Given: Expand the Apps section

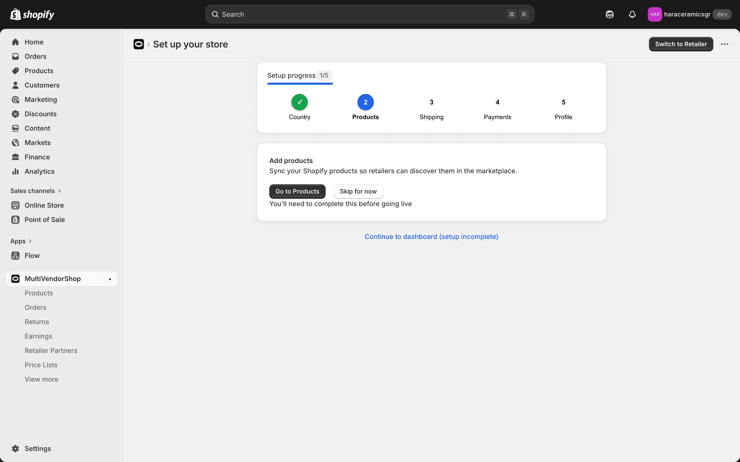Looking at the screenshot, I should coord(21,241).
